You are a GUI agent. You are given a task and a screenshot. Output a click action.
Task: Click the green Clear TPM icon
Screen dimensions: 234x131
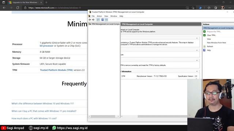(x=204, y=35)
